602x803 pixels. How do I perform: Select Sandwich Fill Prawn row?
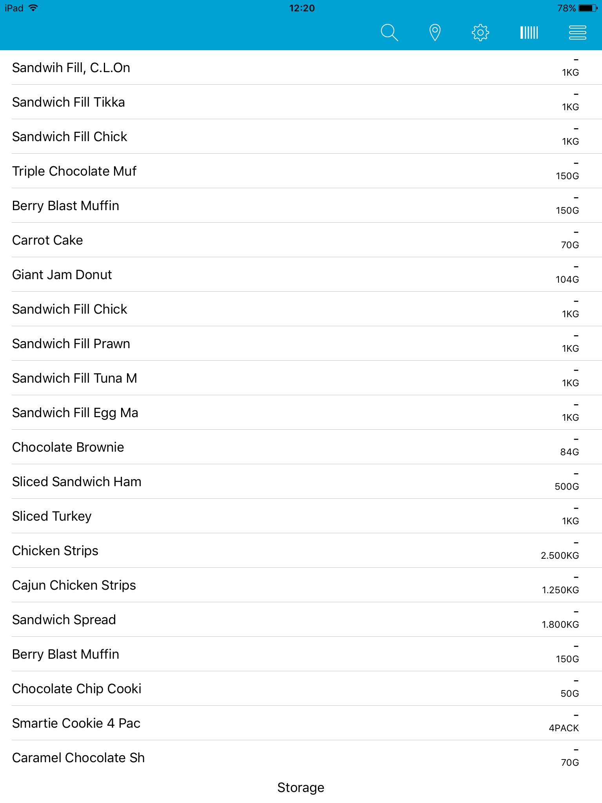[71, 344]
